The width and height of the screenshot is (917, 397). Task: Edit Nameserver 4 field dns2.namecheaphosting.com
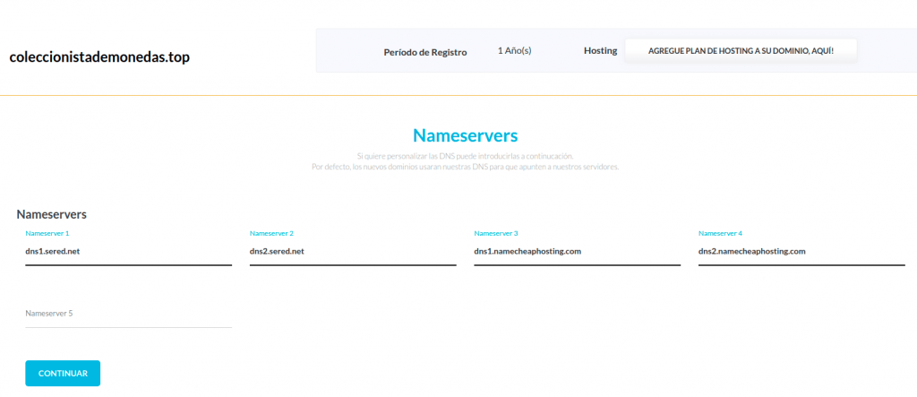coord(801,252)
